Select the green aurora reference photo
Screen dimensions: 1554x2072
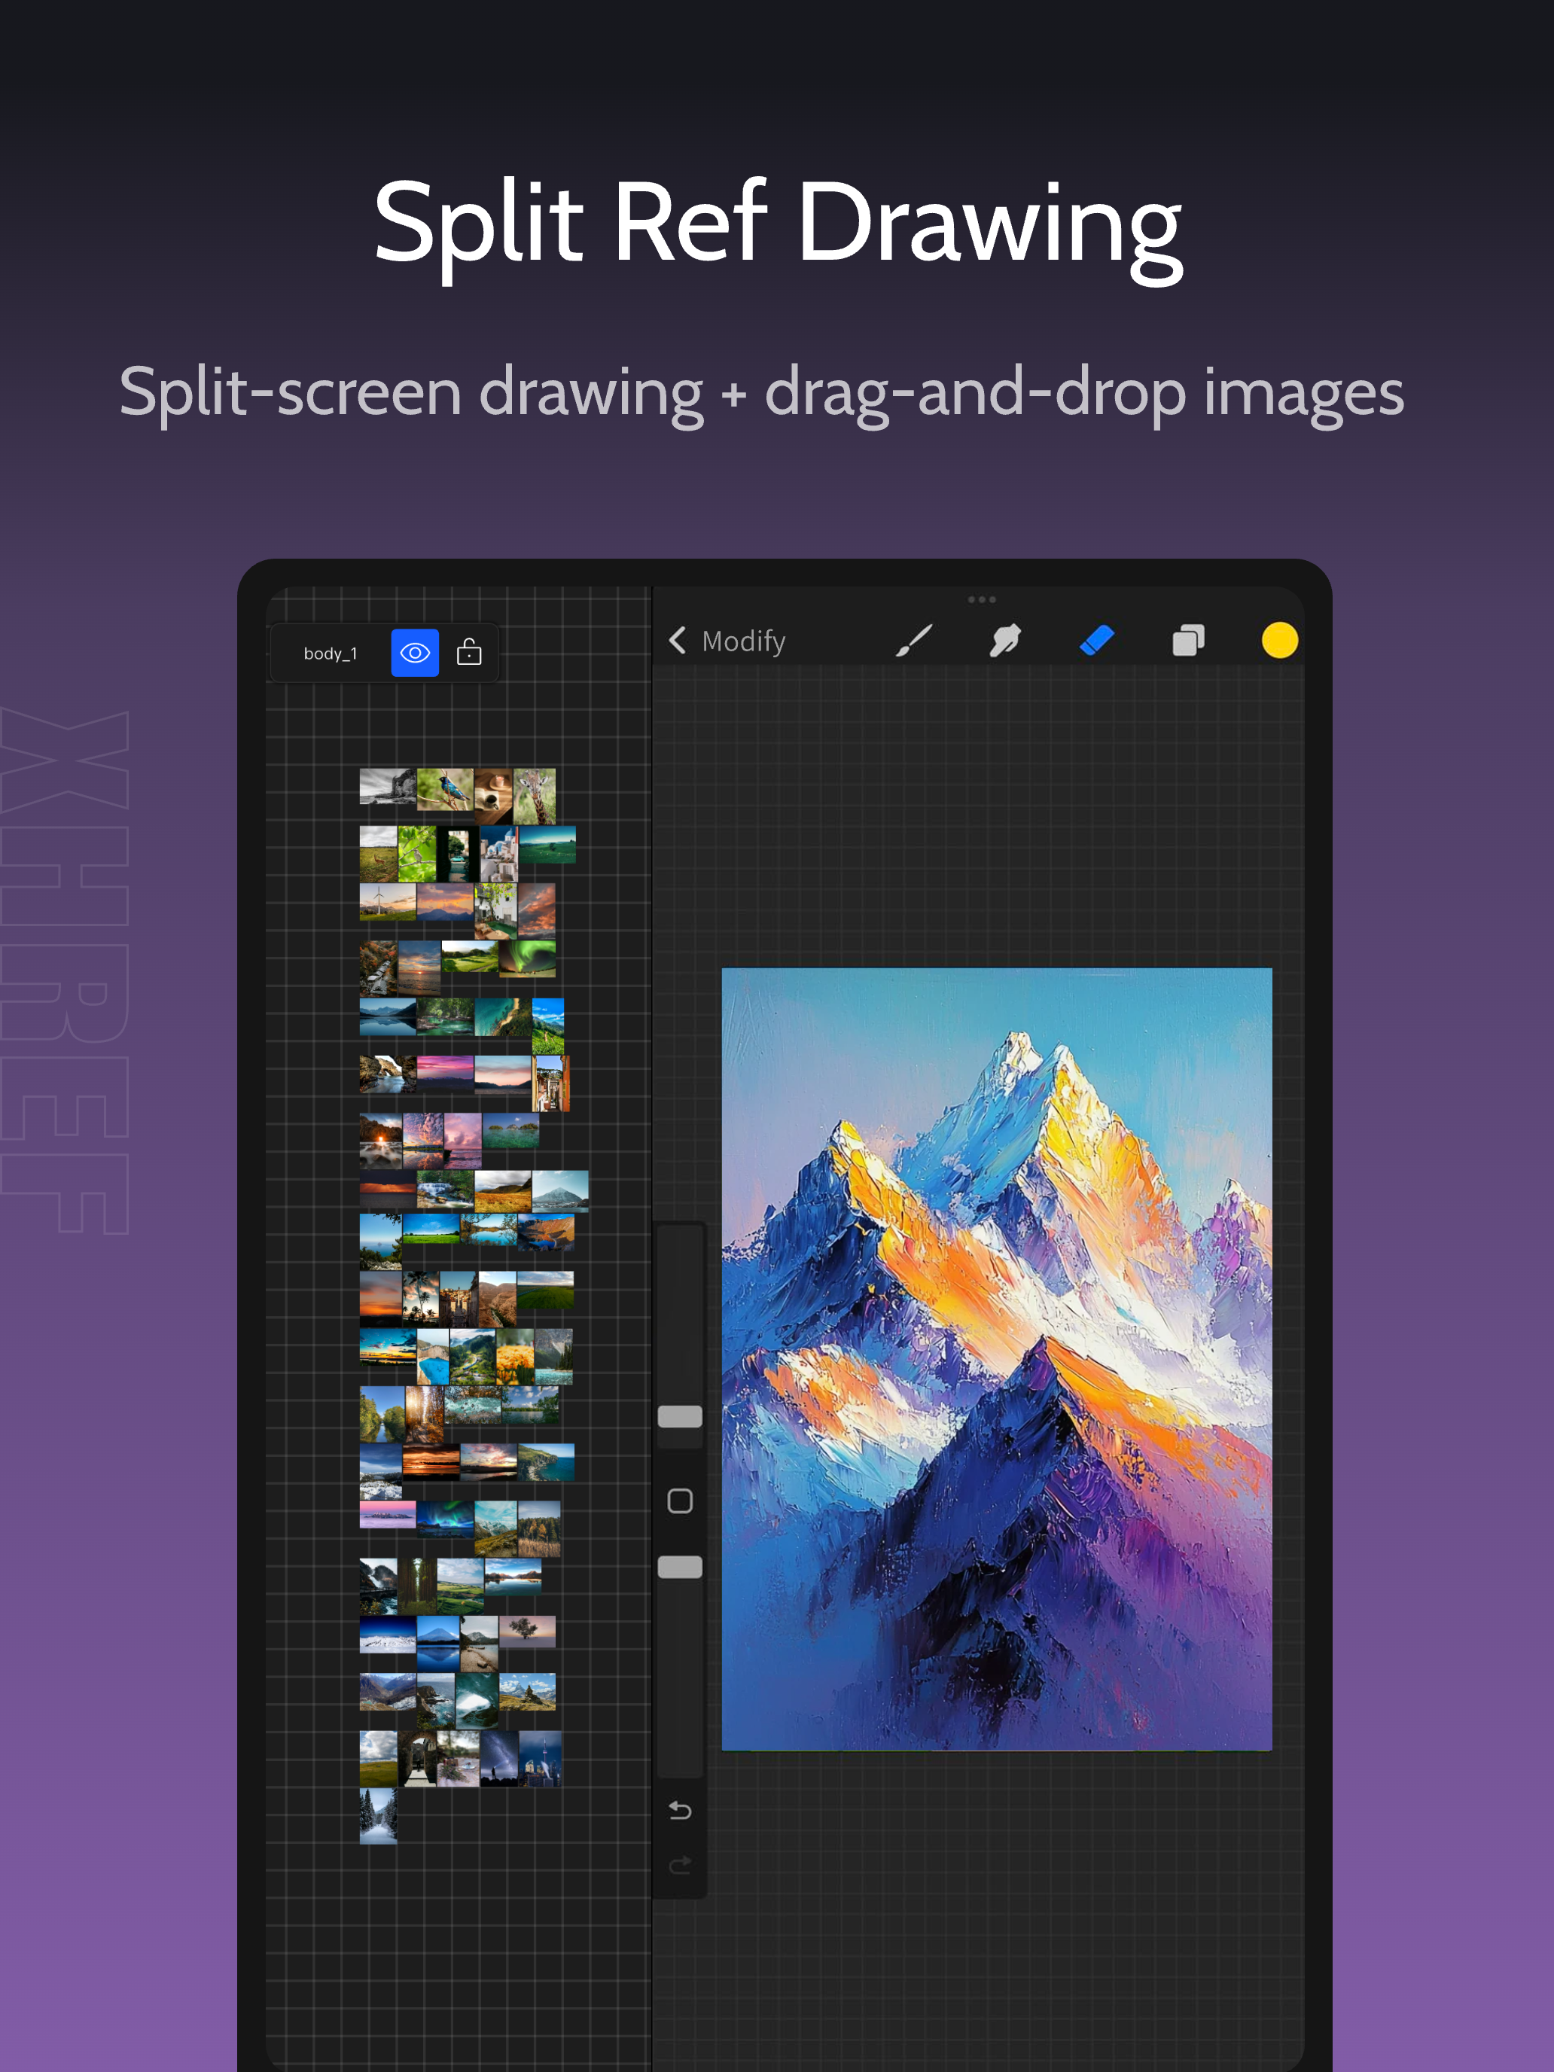pyautogui.click(x=527, y=959)
